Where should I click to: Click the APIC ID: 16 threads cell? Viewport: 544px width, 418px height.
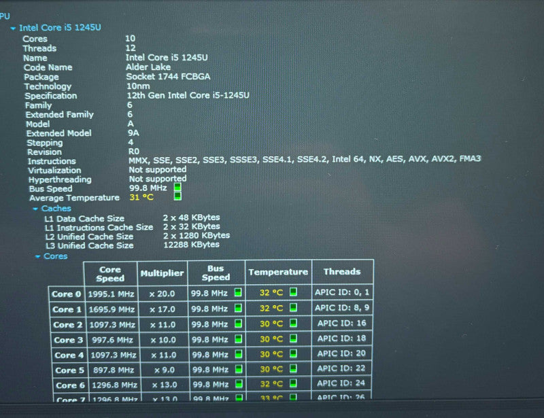pyautogui.click(x=342, y=324)
